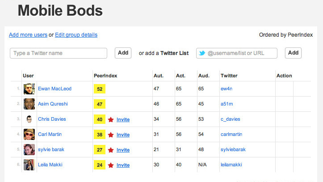Screen dimensions: 323x182
Task: Click Carl Martin's avatar picture
Action: click(x=29, y=134)
